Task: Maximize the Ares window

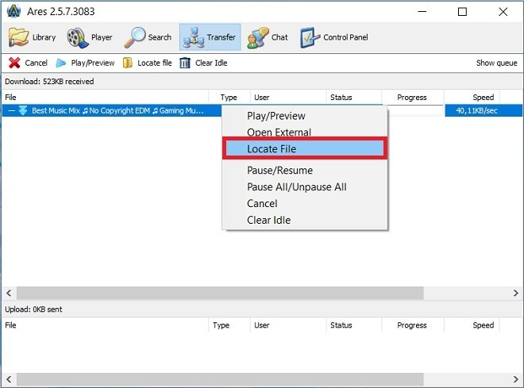Action: click(462, 12)
